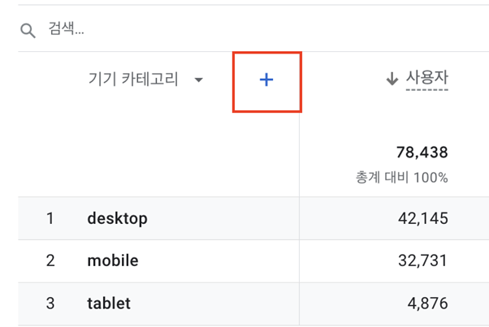
Task: Click the dashed underline beneath 사용자
Action: click(427, 90)
